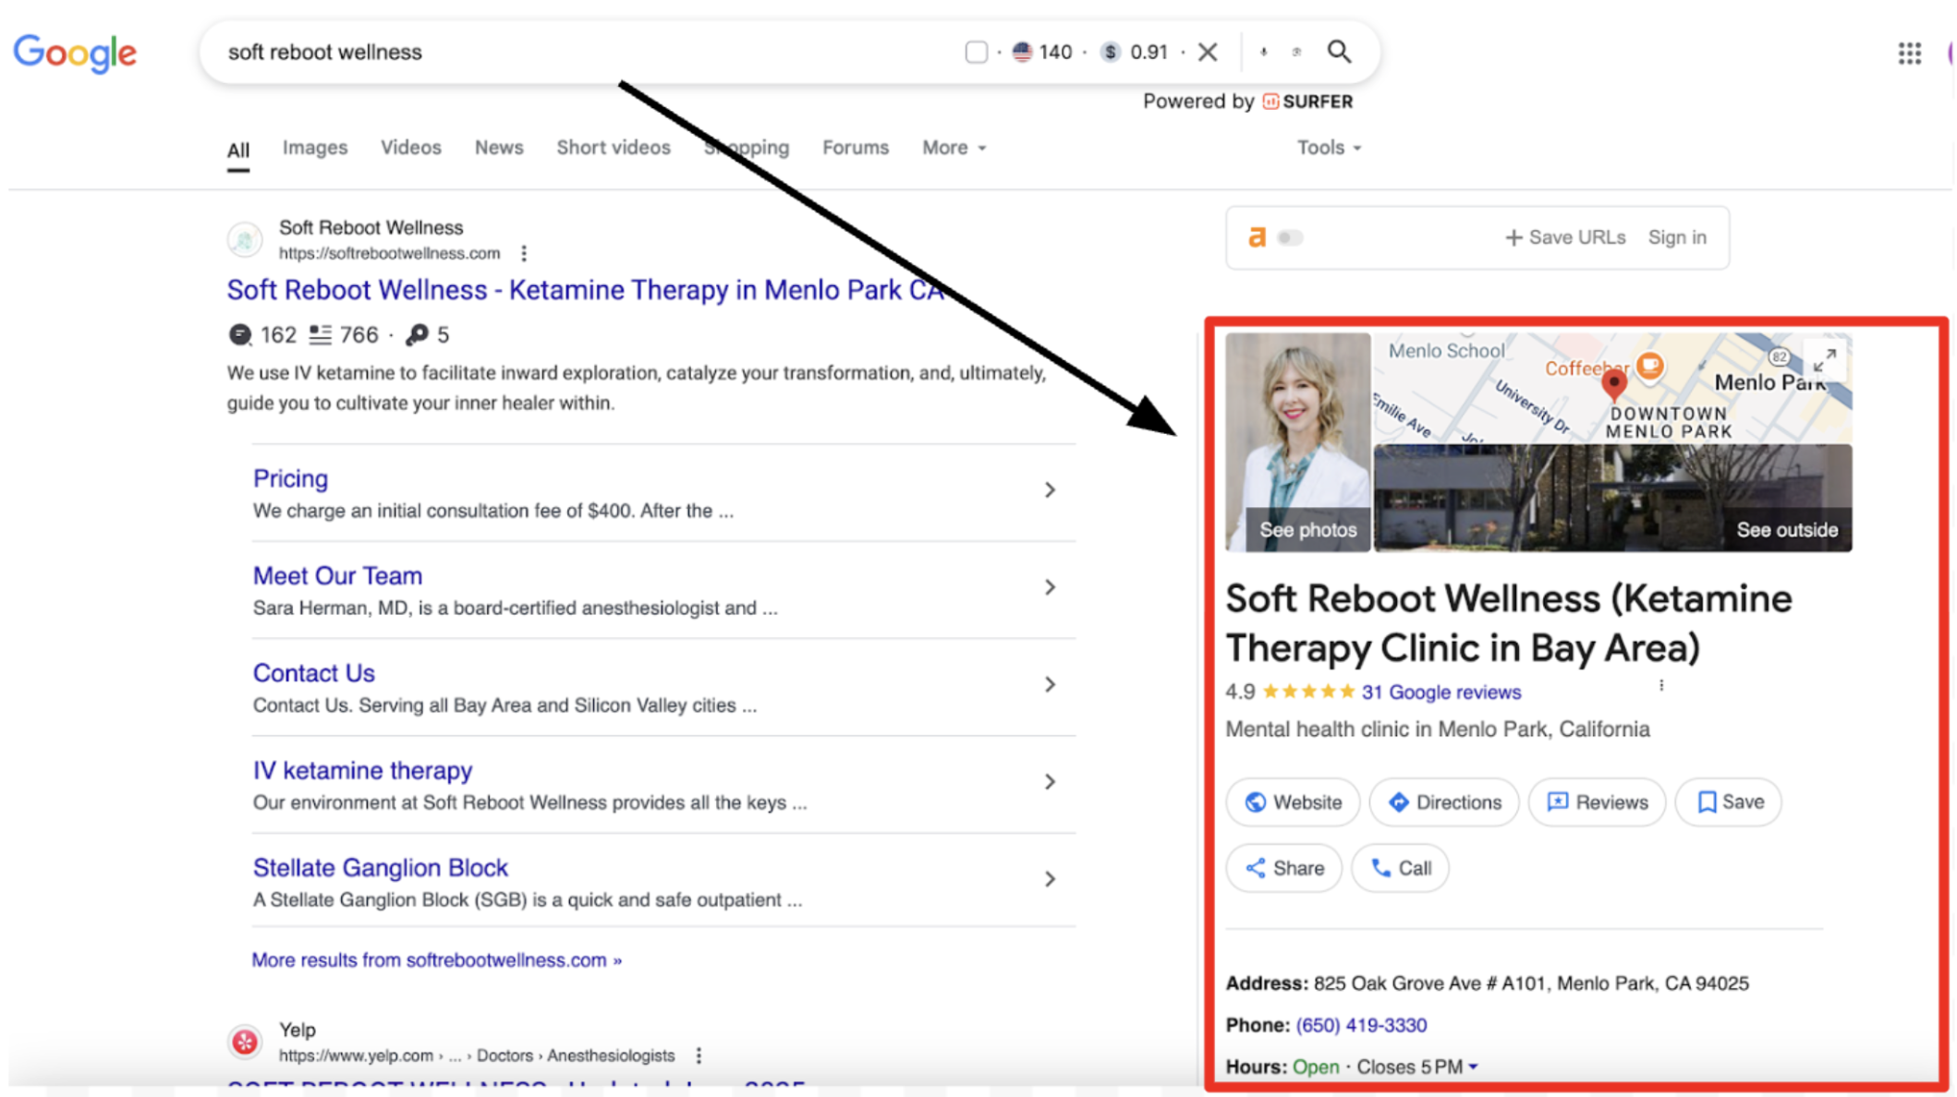Open options menu for Yelp result

tap(699, 1055)
